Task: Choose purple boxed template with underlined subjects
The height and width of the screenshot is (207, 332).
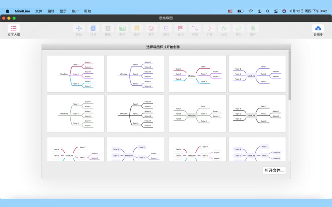Action: 135,149
